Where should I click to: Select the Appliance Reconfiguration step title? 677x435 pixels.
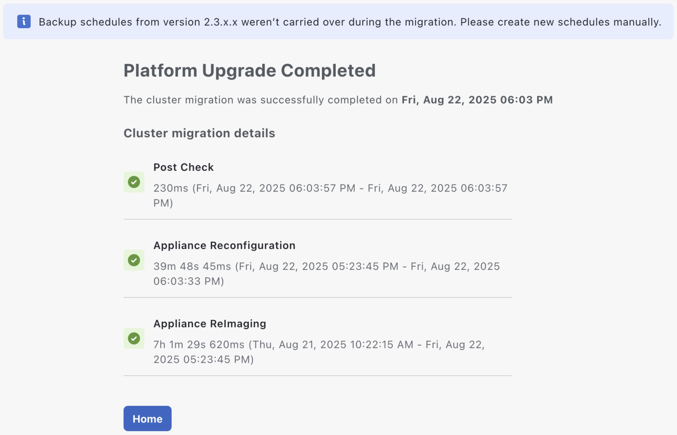click(224, 246)
